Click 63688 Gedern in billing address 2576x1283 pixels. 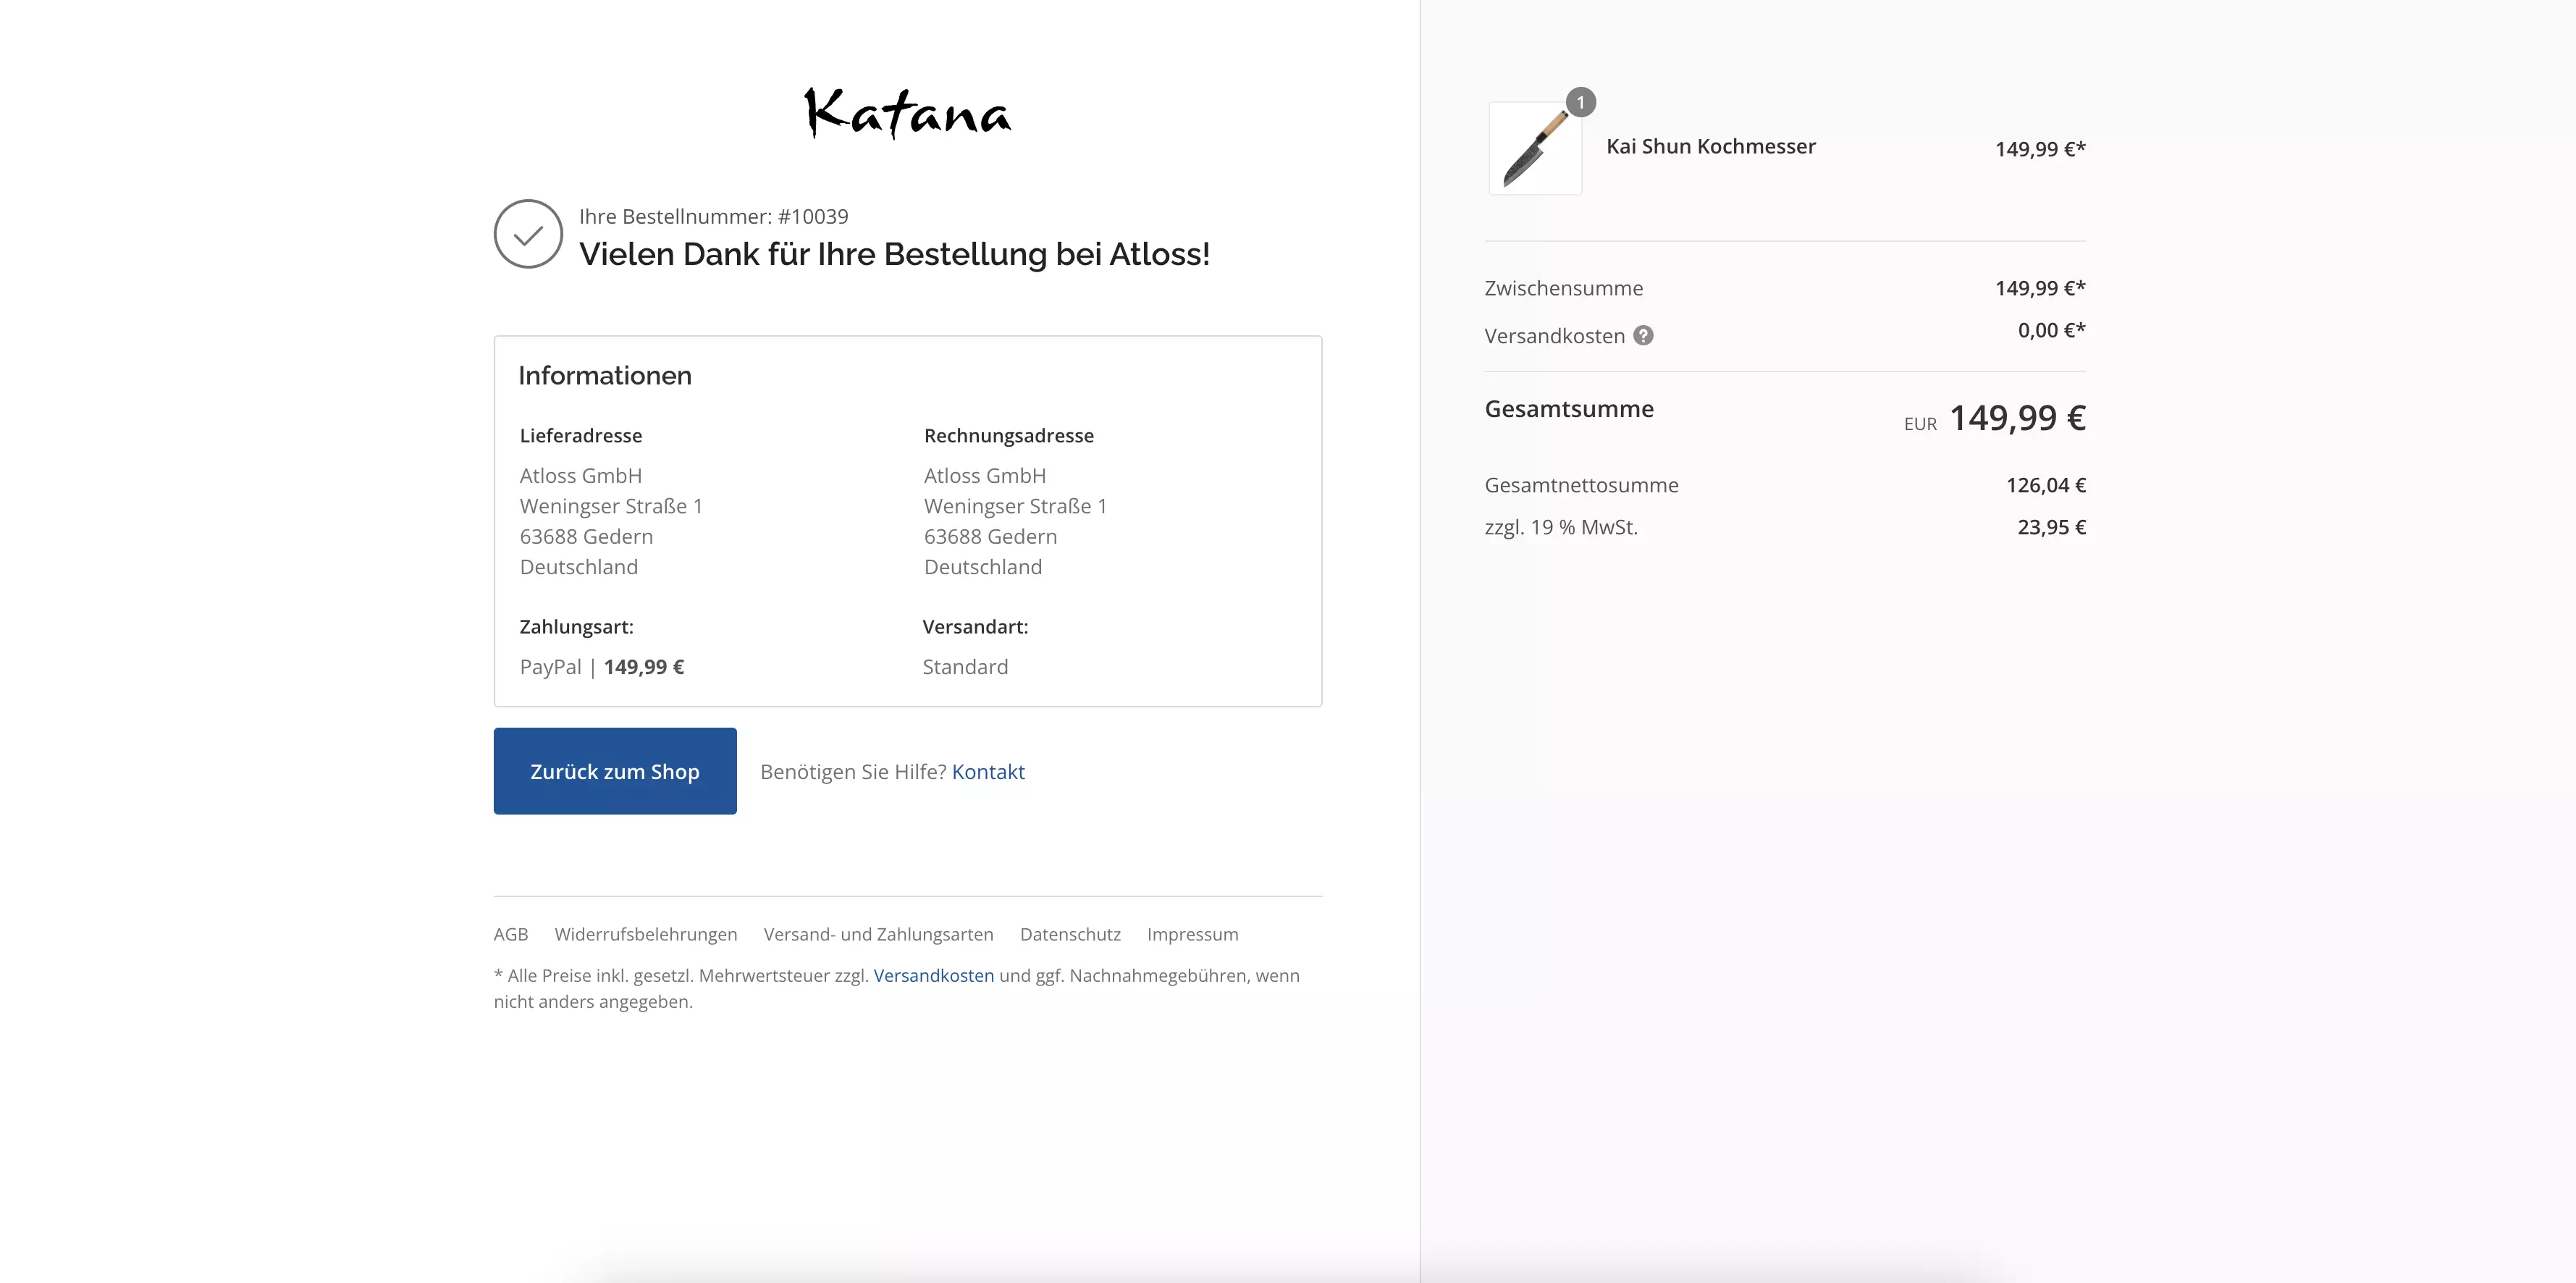coord(991,537)
